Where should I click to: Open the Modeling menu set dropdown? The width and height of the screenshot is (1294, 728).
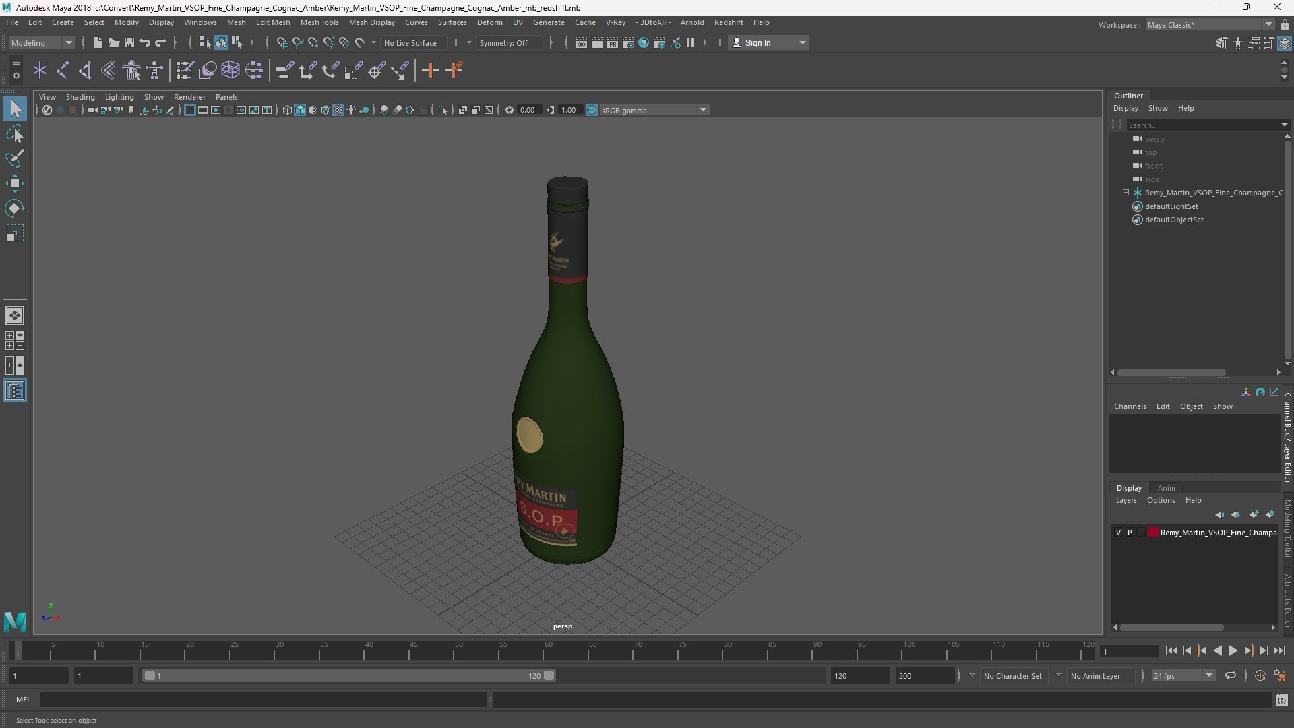pos(42,42)
